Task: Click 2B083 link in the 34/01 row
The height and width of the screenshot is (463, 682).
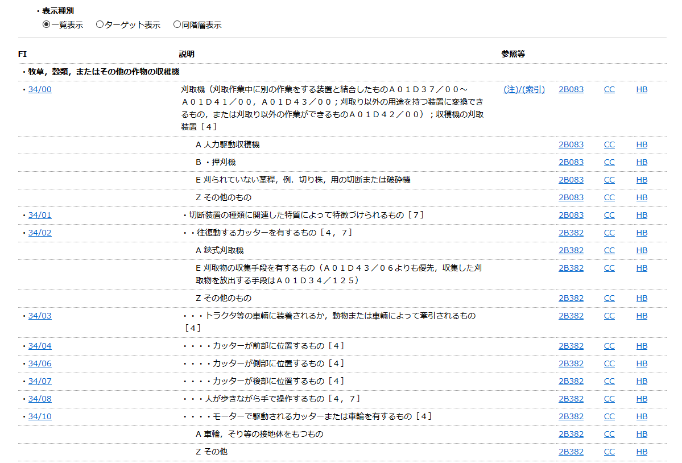Action: coord(571,215)
